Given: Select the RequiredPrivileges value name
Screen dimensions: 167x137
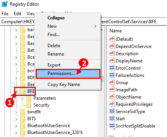Looking at the screenshot, I should 134,104.
